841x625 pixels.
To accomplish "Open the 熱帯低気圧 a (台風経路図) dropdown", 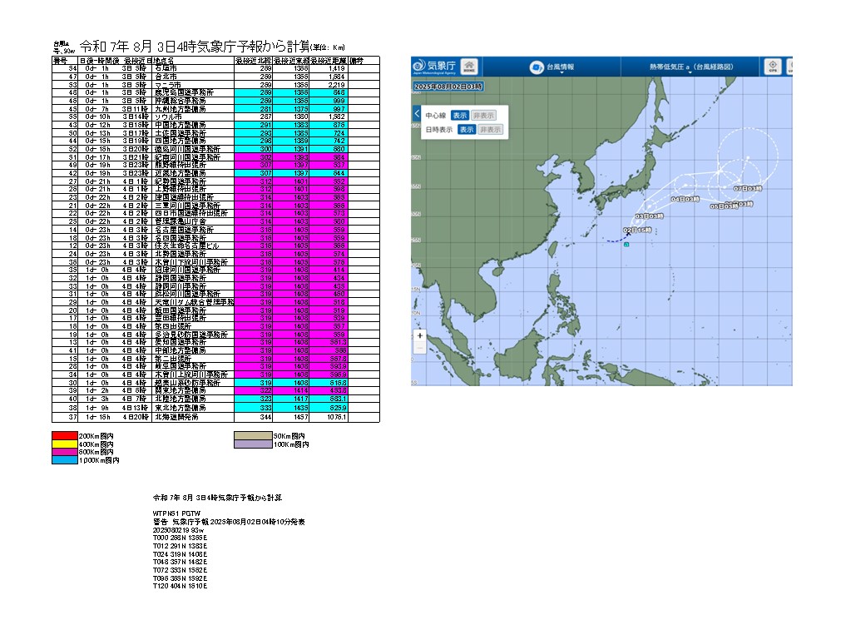I will tap(690, 67).
